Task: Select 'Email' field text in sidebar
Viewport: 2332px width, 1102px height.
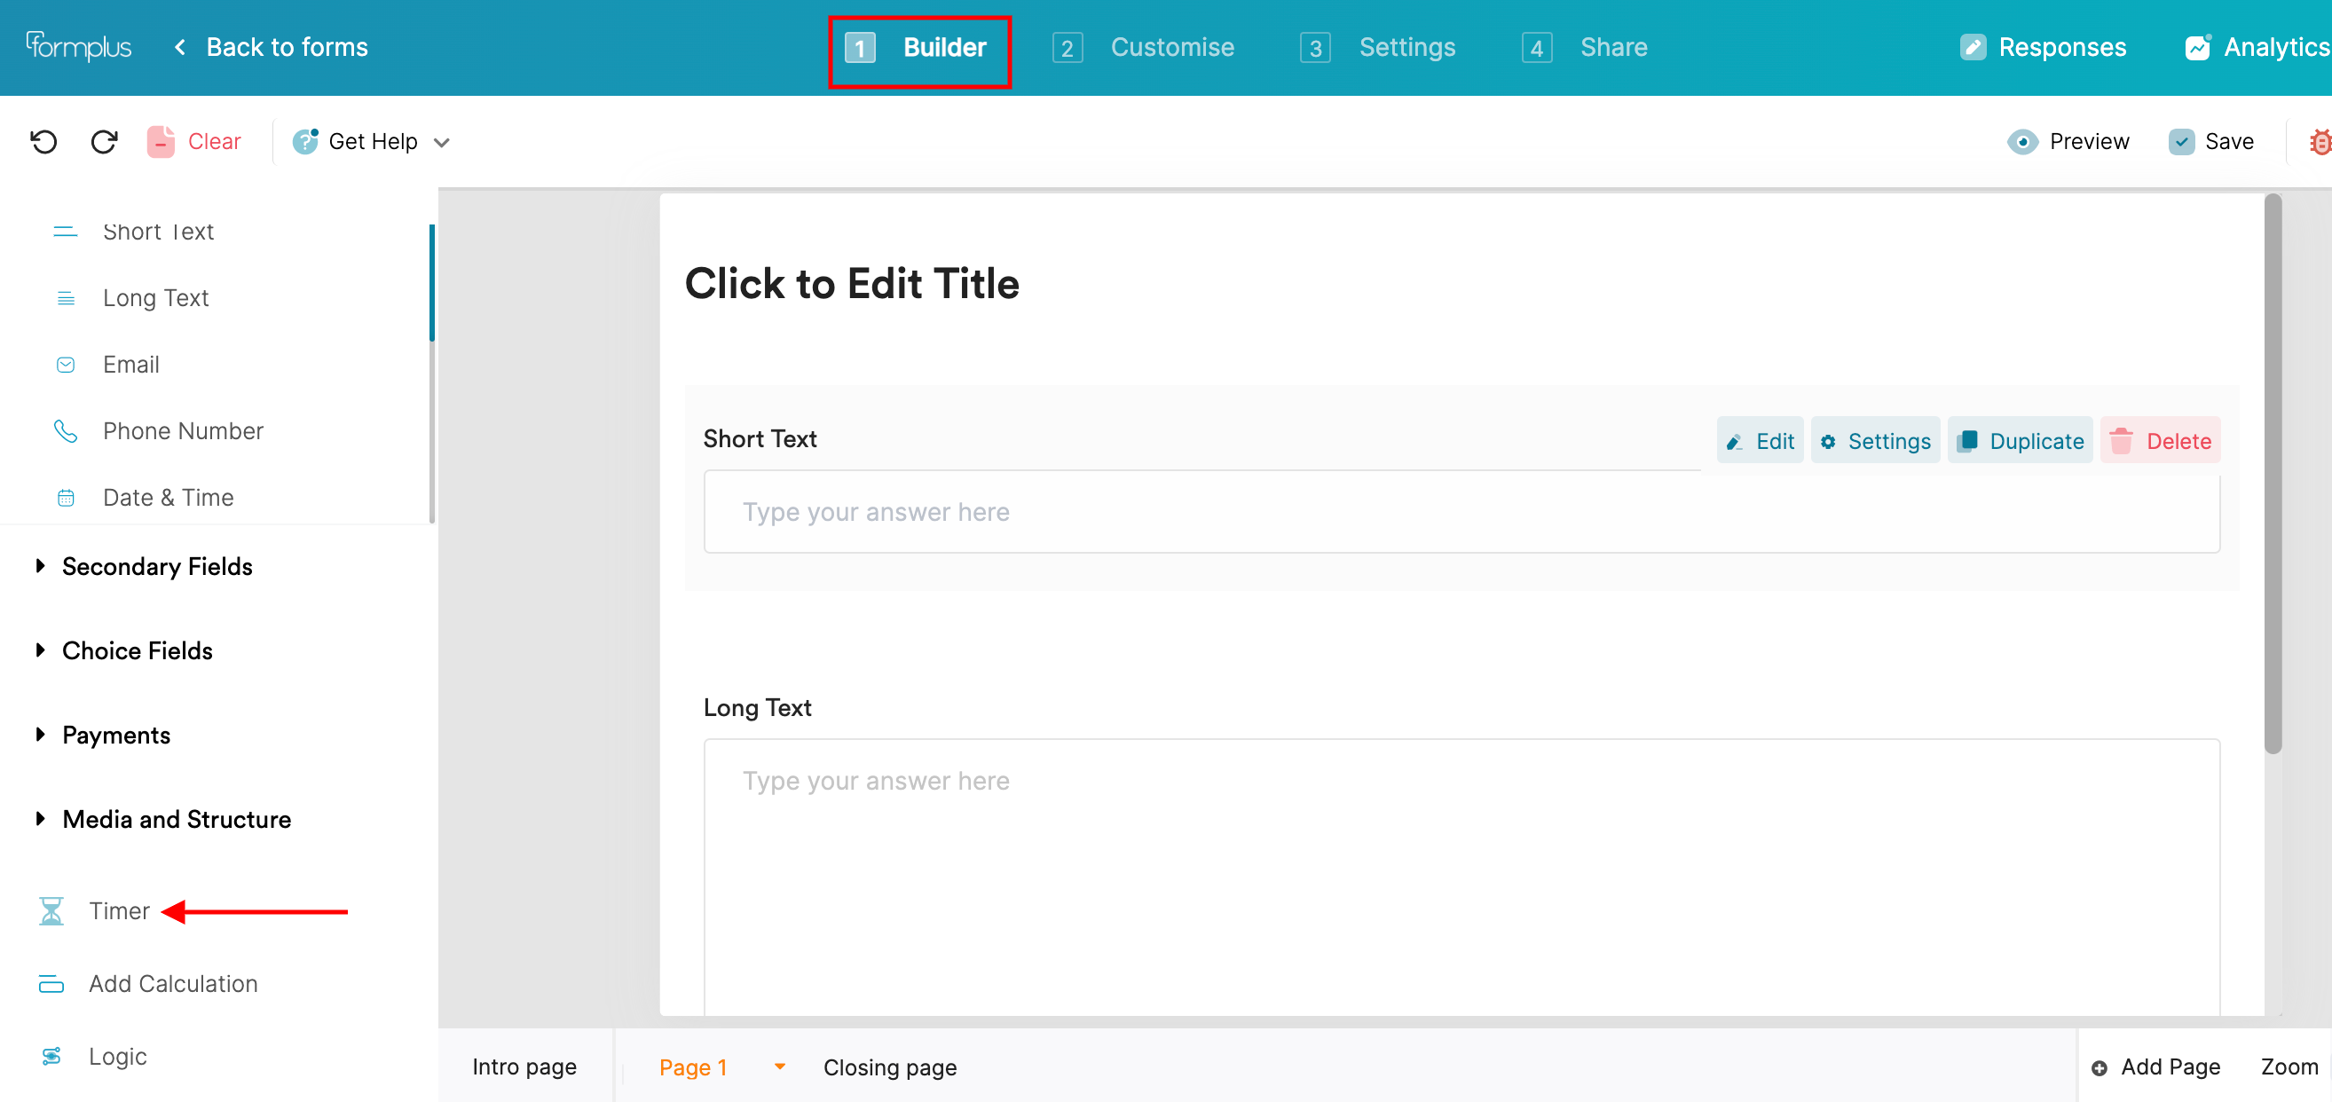Action: click(131, 365)
